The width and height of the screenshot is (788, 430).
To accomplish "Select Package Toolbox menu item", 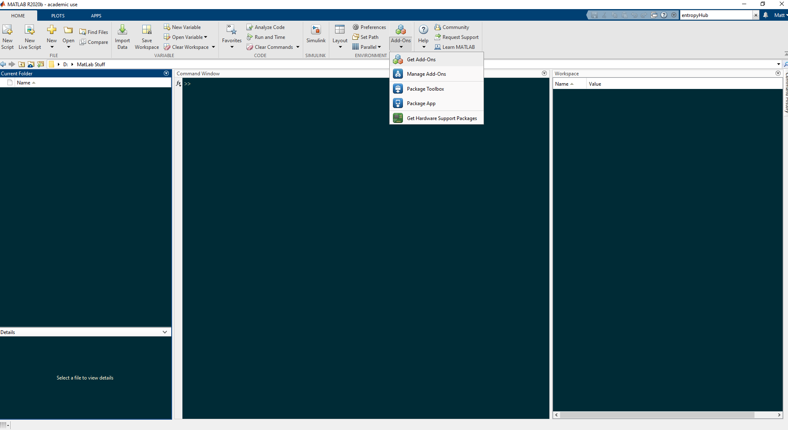I will [x=436, y=89].
